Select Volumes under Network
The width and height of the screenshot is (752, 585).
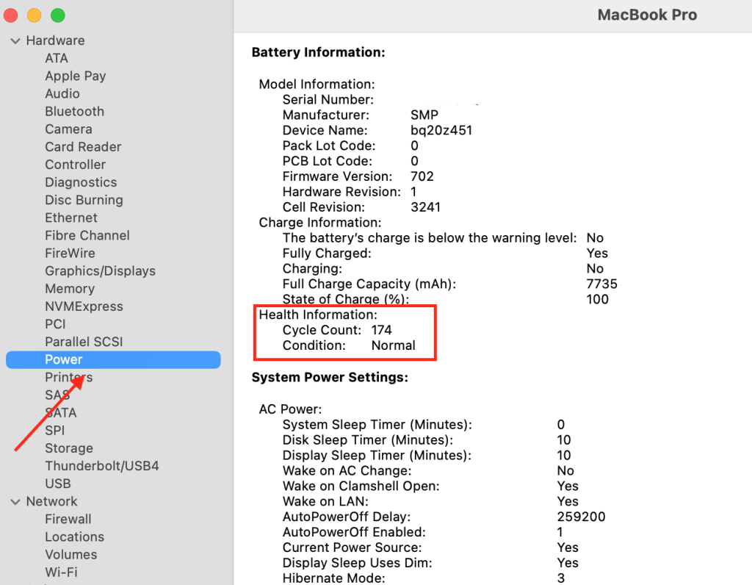71,555
